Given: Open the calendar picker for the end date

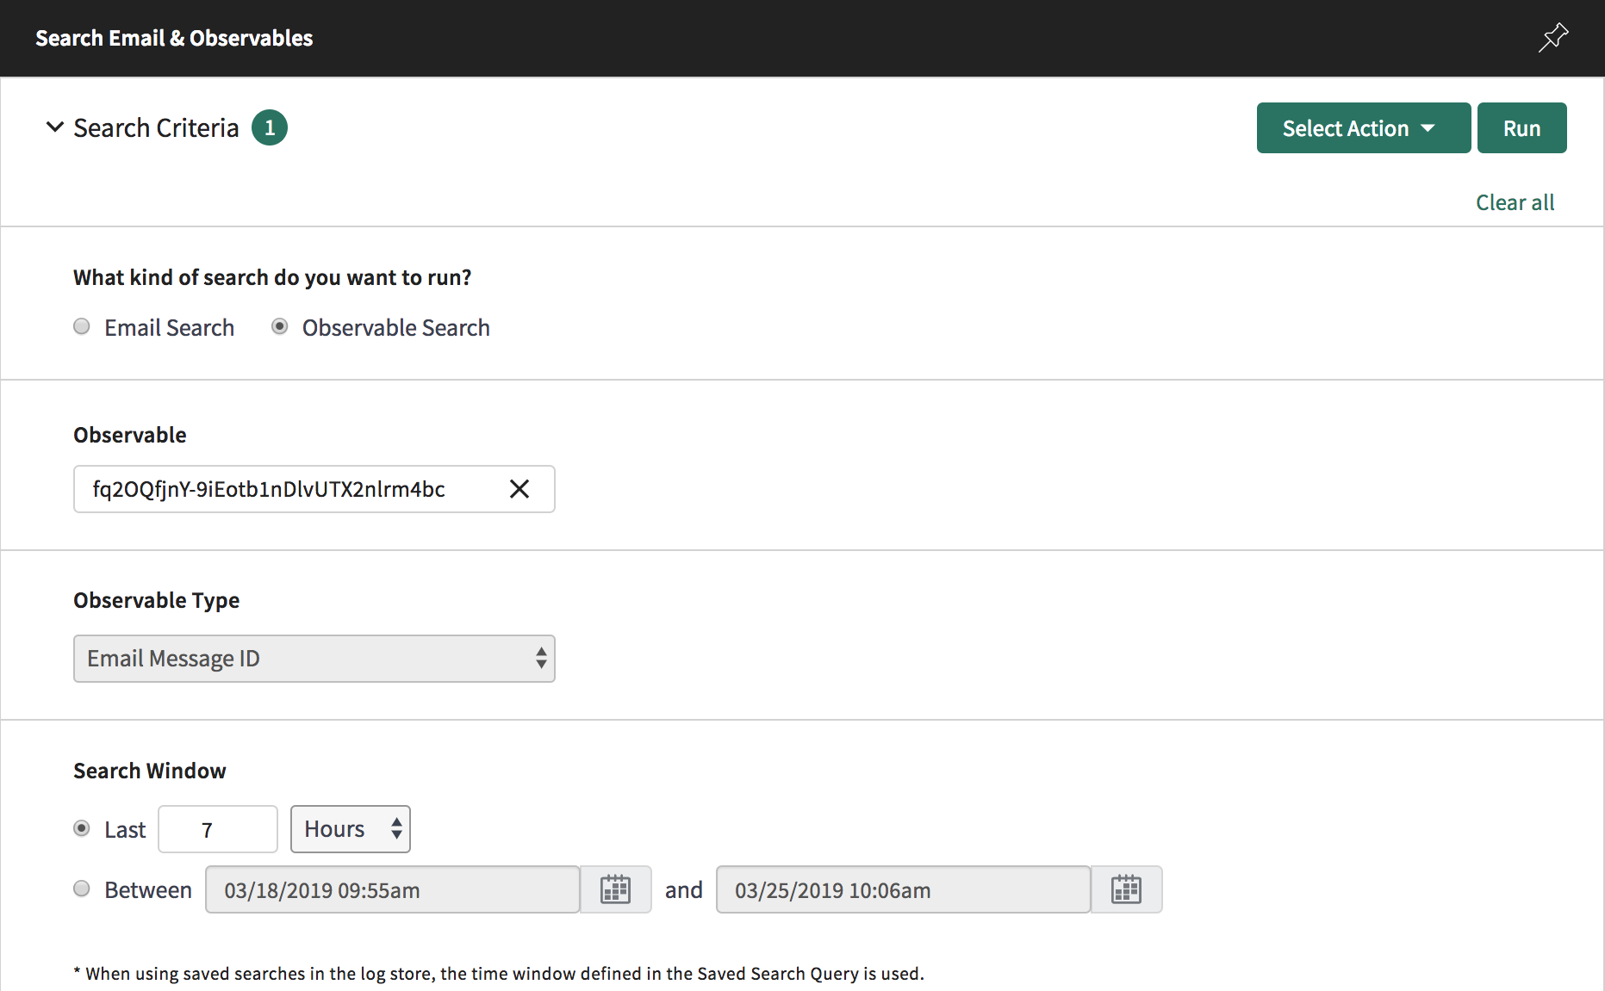Looking at the screenshot, I should point(1126,889).
